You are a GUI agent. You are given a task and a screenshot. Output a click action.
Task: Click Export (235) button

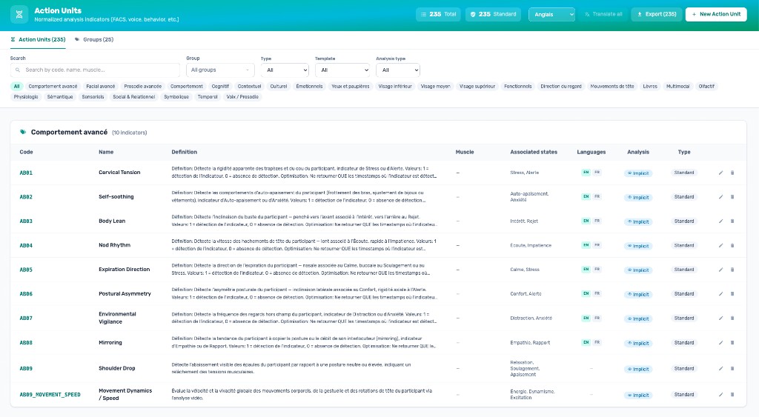pyautogui.click(x=657, y=15)
